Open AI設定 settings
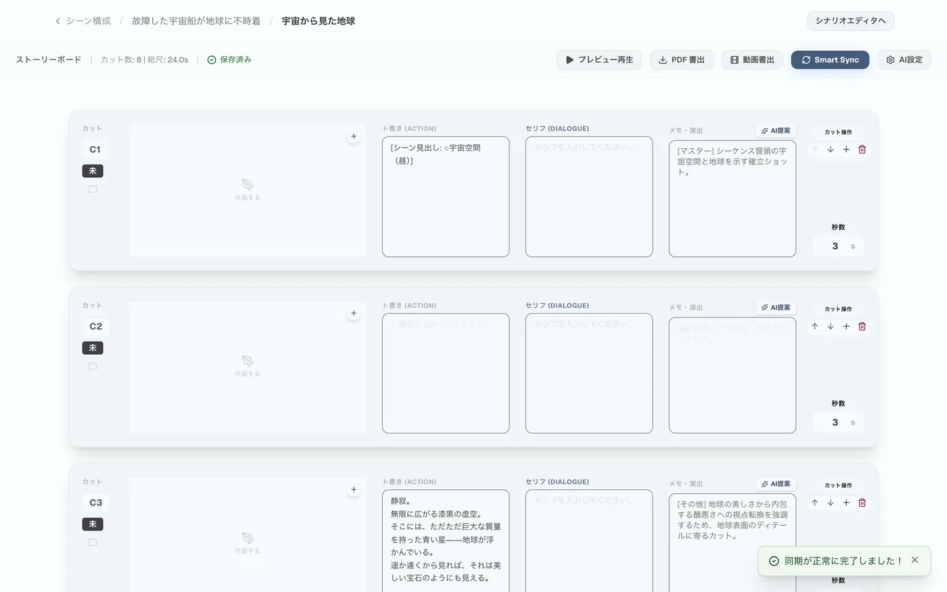 904,60
